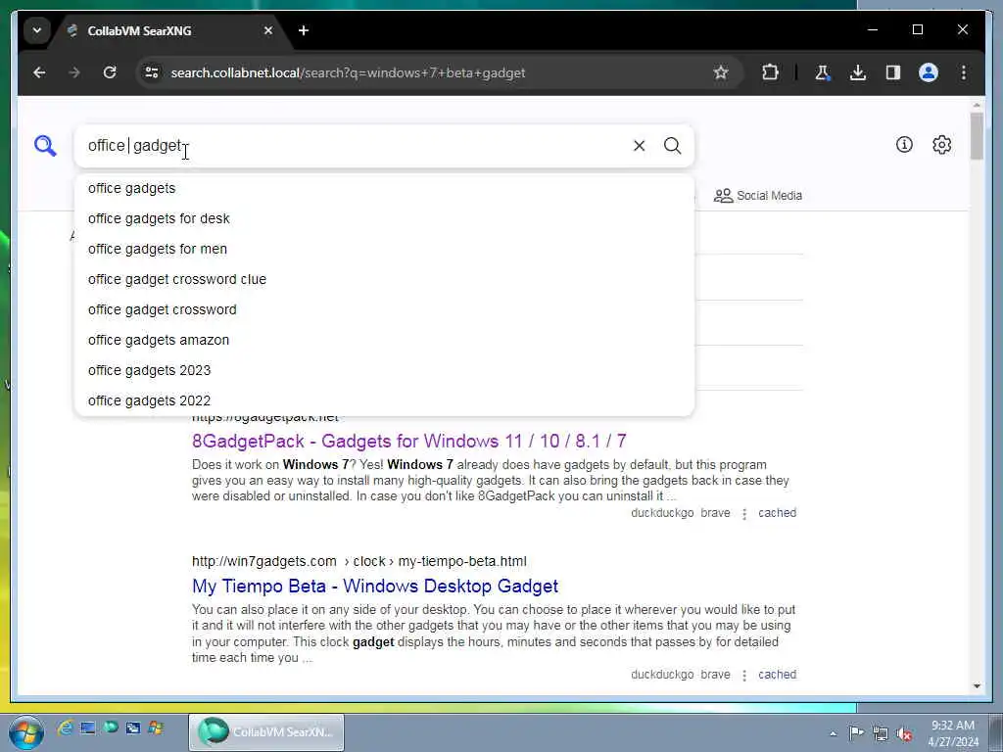Open My Tiempo Beta result link
This screenshot has width=1003, height=752.
click(375, 587)
